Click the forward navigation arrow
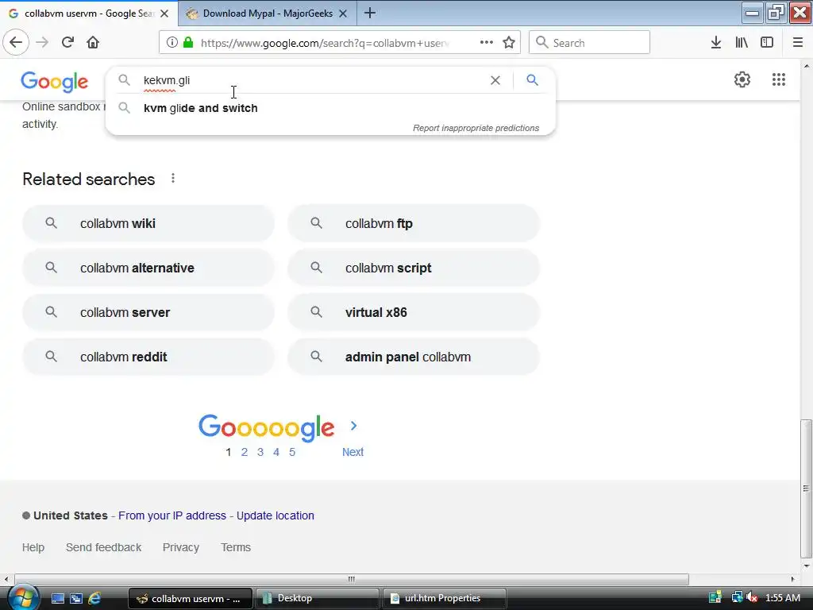This screenshot has width=813, height=610. 42,43
